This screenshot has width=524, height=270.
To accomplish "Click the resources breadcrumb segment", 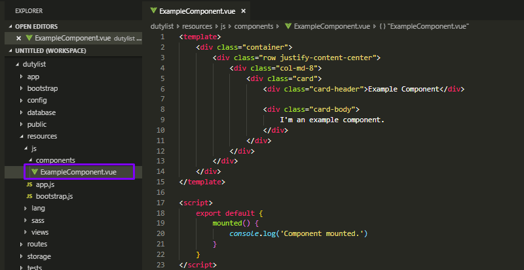I will (x=197, y=26).
